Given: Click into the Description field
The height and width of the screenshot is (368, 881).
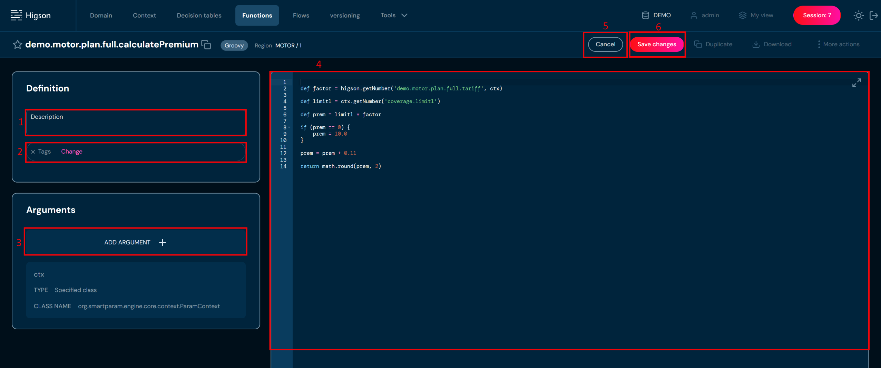Looking at the screenshot, I should (x=136, y=123).
